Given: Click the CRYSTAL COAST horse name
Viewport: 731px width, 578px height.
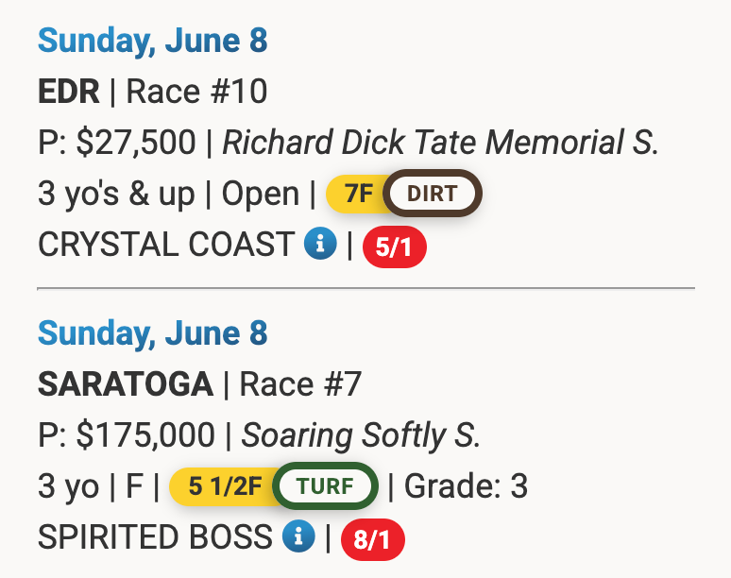Looking at the screenshot, I should coord(165,245).
